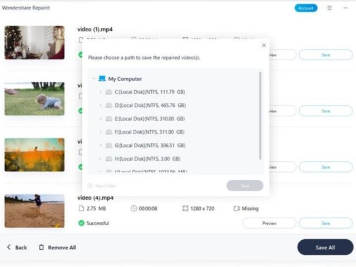Screen dimensions: 356x267
Task: Click the Remove All trash icon
Action: pyautogui.click(x=41, y=247)
